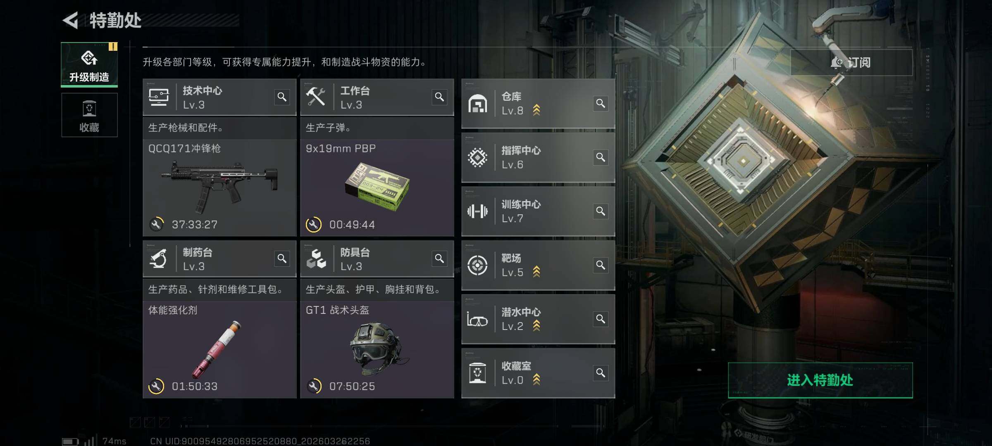The height and width of the screenshot is (446, 992).
Task: Select the 升级制造 sidebar tab
Action: tap(89, 64)
